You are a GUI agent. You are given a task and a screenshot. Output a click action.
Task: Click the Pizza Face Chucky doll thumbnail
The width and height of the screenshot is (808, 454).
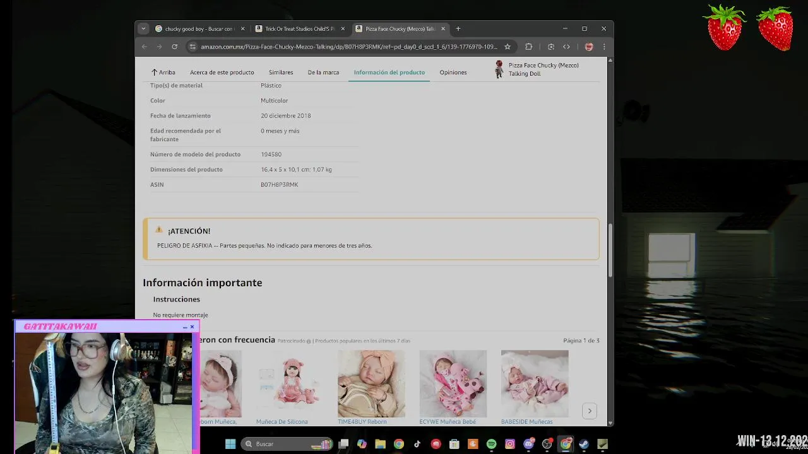coord(499,69)
